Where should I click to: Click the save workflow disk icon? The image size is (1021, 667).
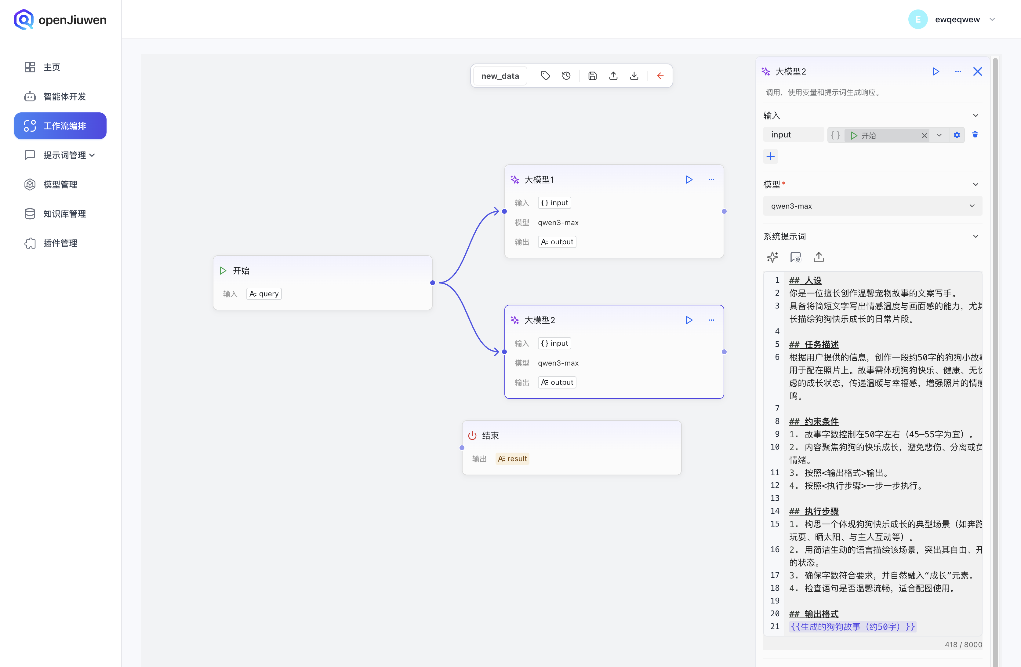click(592, 76)
